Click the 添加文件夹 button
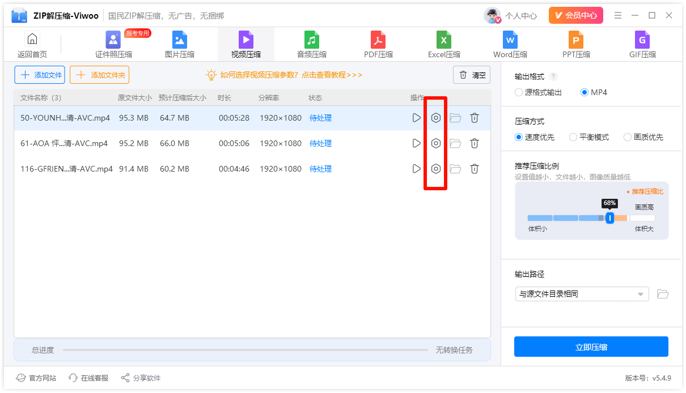Viewport: 686px width, 393px height. 99,75
